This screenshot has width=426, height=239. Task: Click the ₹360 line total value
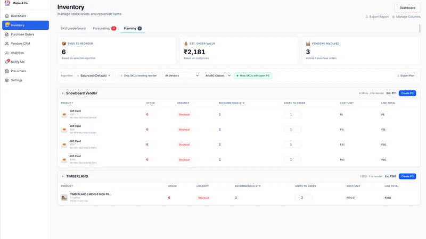[x=388, y=198]
